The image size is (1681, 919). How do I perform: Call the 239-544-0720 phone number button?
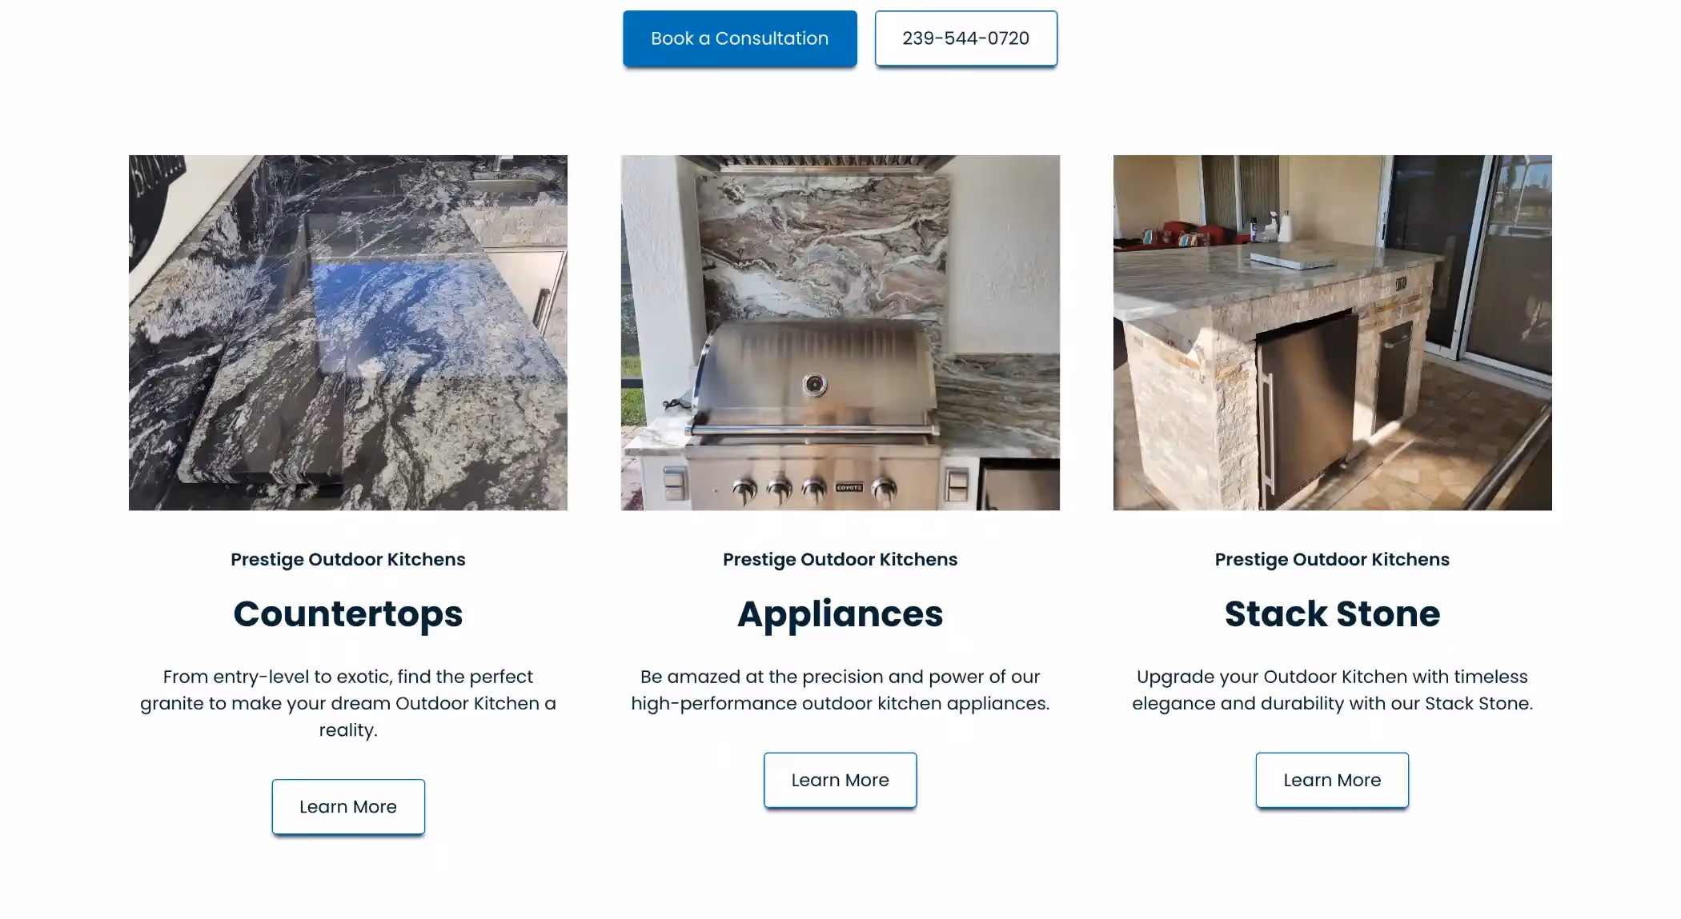pyautogui.click(x=965, y=38)
